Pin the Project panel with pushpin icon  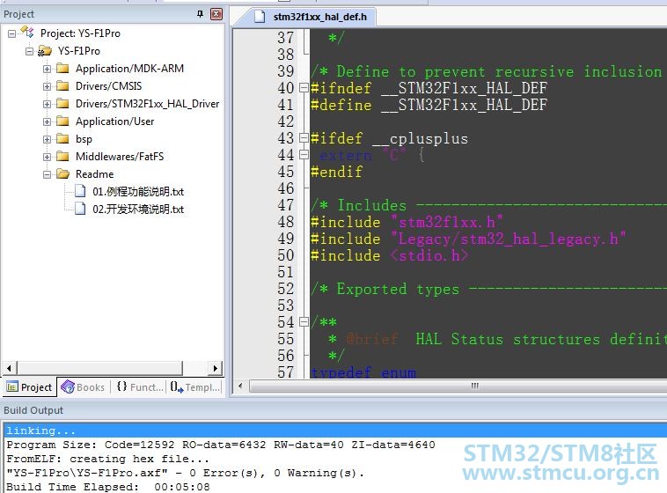point(201,14)
